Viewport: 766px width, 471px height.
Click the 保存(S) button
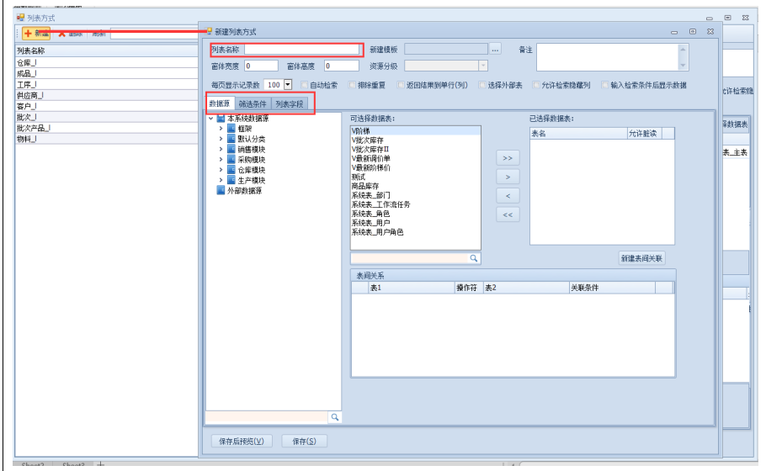(304, 442)
